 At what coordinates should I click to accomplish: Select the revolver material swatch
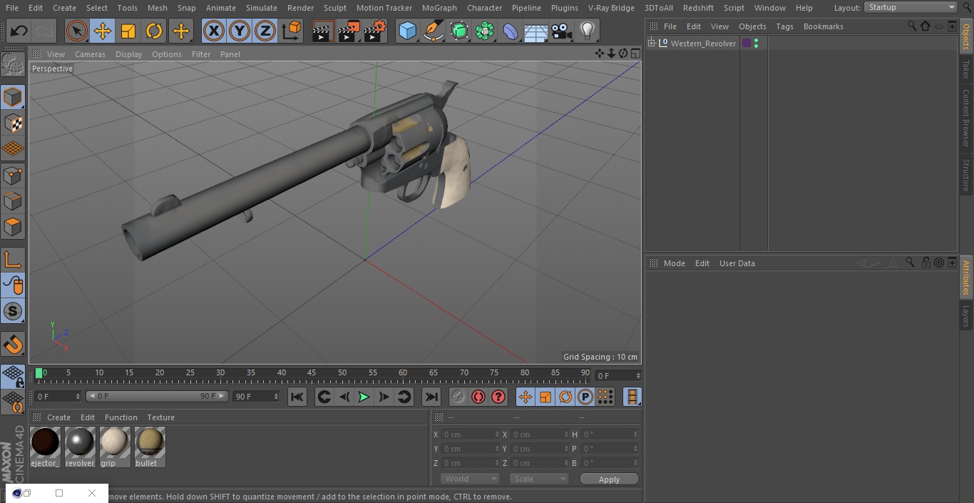click(80, 447)
